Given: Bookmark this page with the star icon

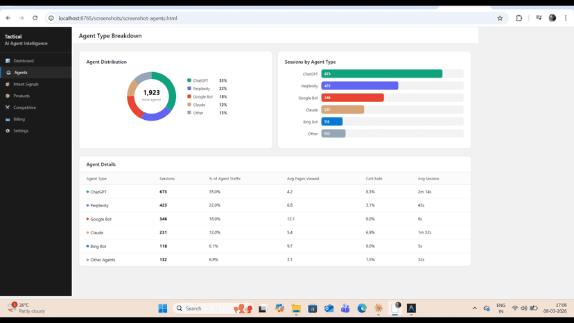Looking at the screenshot, I should coord(500,18).
